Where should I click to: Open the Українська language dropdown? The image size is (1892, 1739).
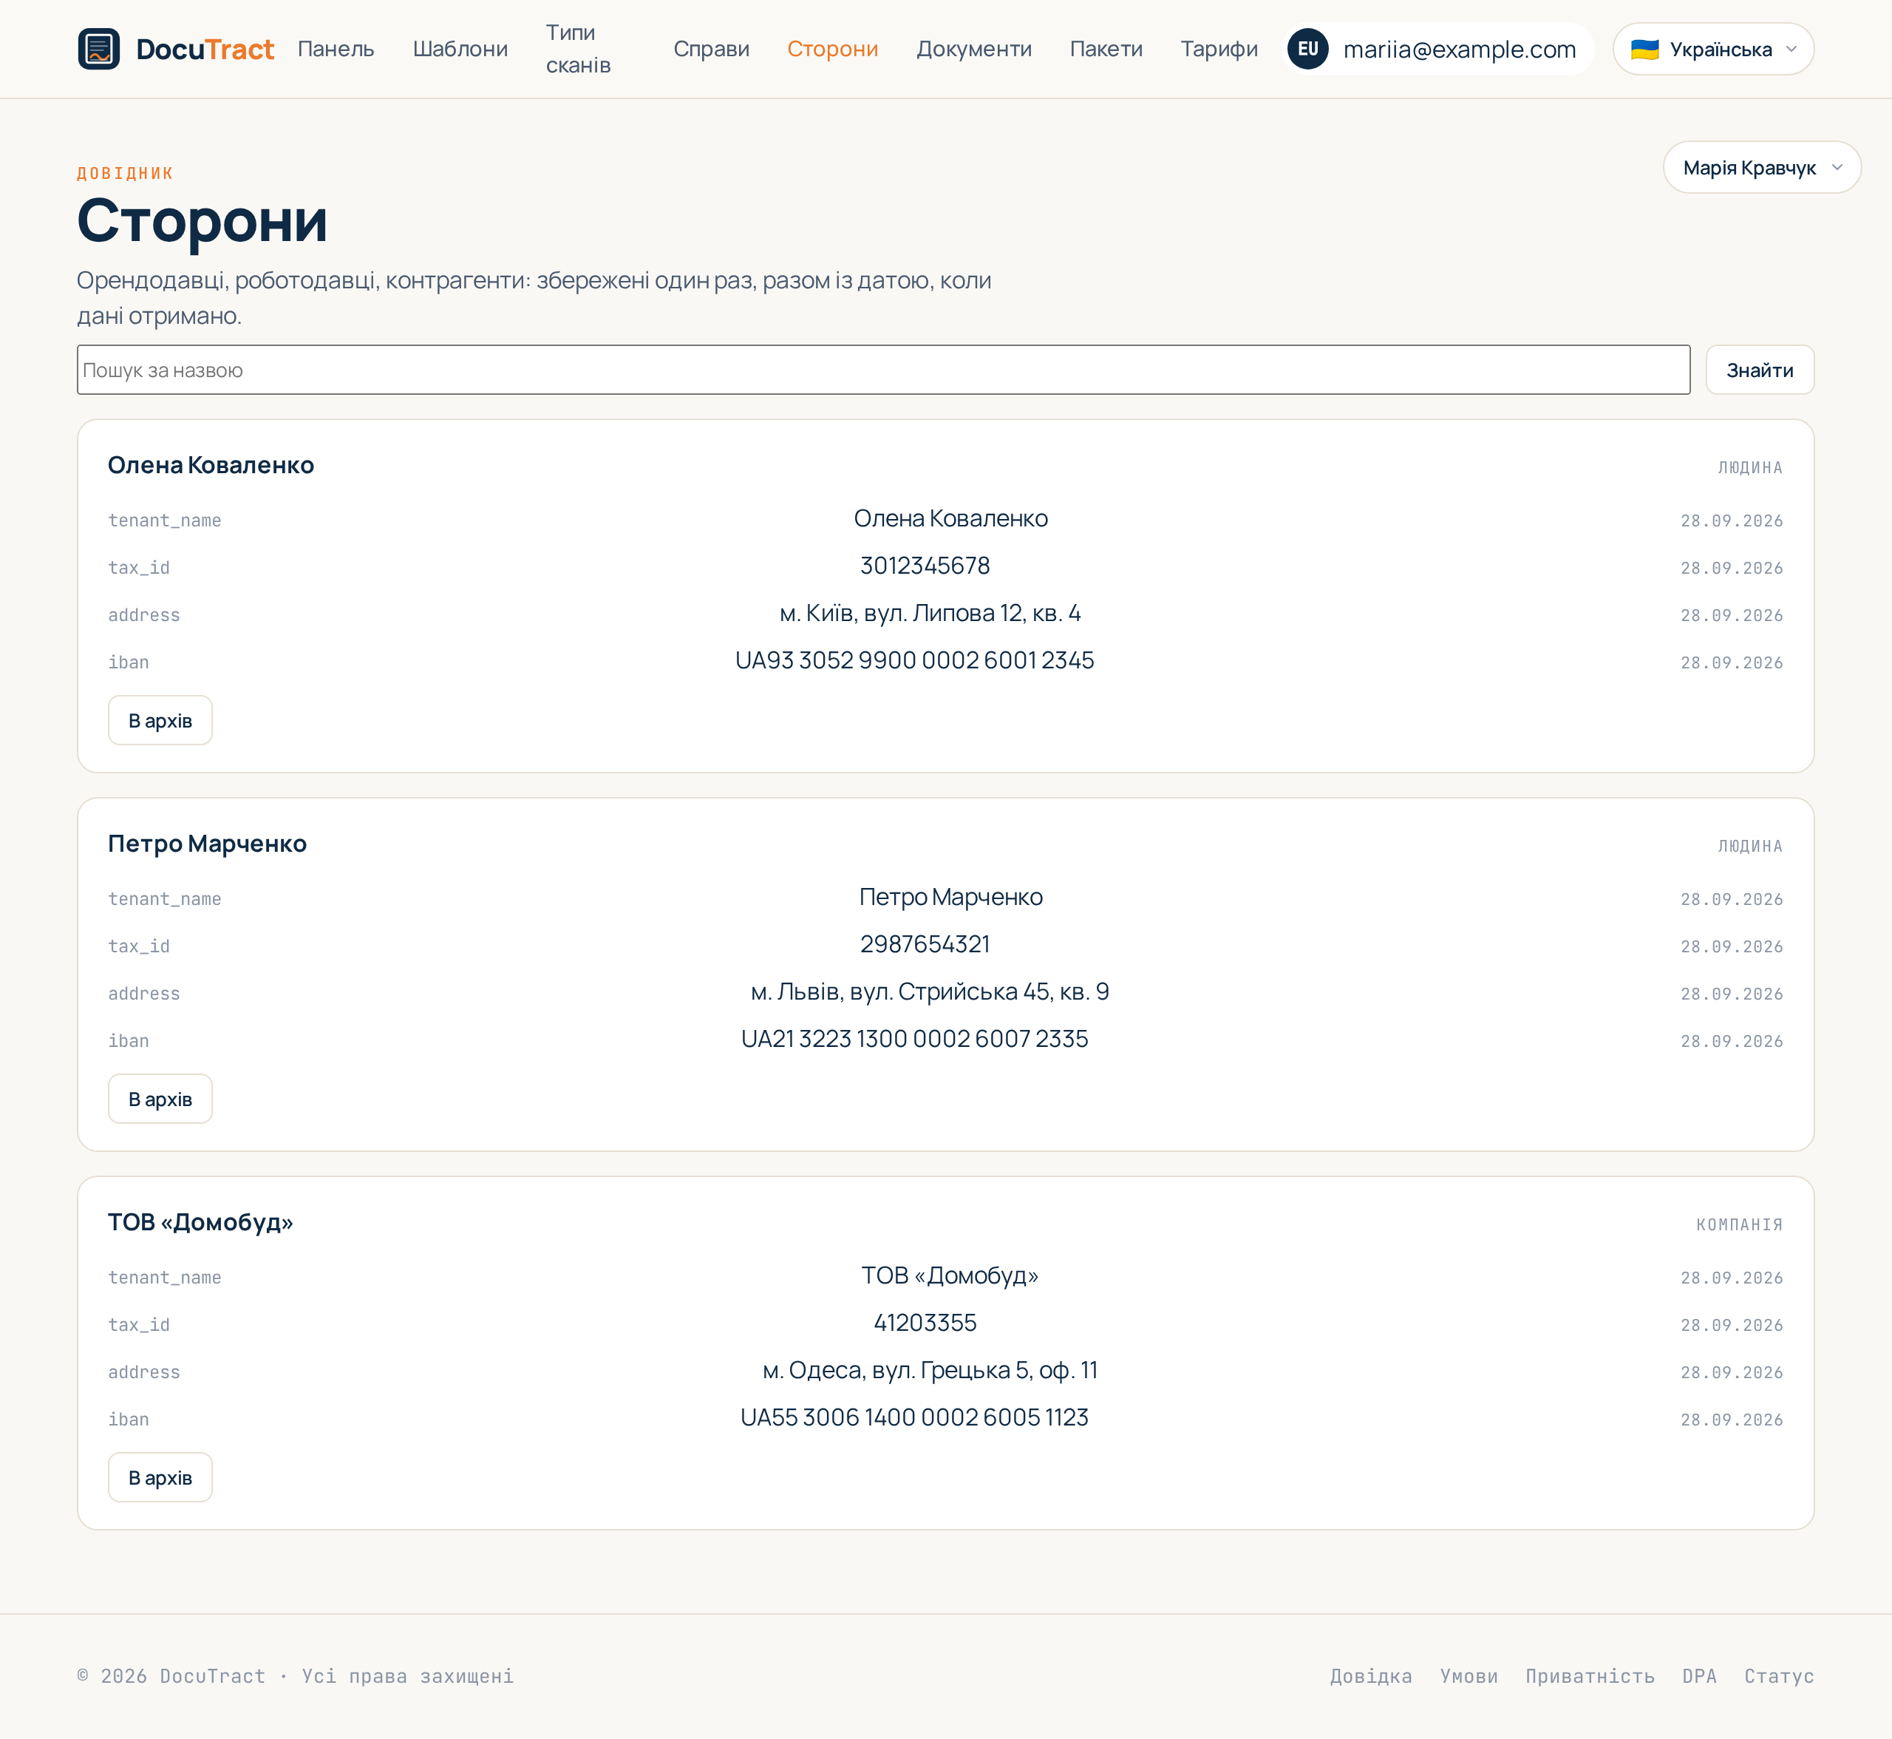click(1713, 49)
